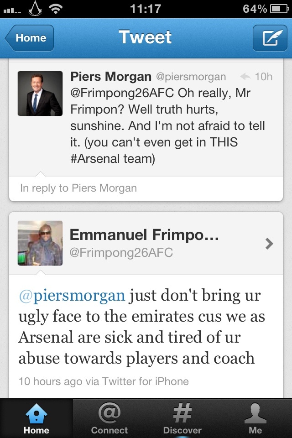Screen dimensions: 292x438
Task: Tap the carrier logo in status bar
Action: pyautogui.click(x=35, y=9)
